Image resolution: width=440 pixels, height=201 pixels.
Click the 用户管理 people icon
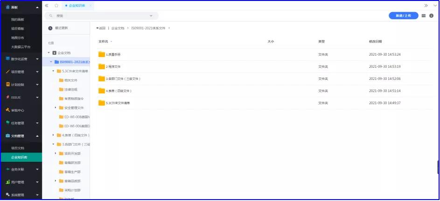pyautogui.click(x=8, y=182)
